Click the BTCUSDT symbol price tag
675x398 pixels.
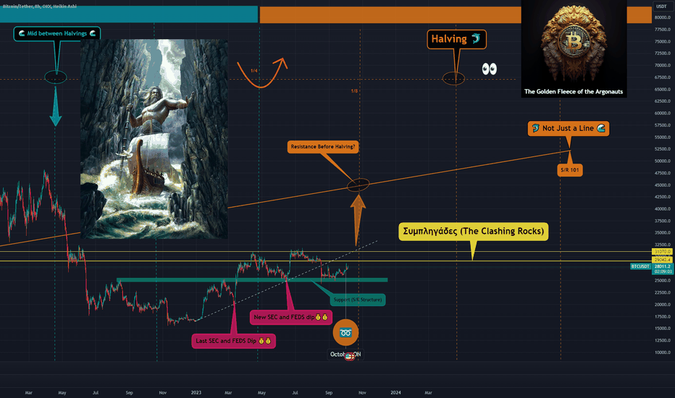pos(640,266)
